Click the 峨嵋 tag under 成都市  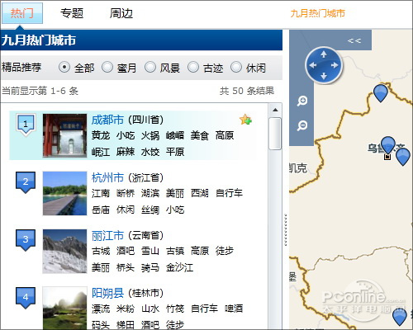[175, 135]
